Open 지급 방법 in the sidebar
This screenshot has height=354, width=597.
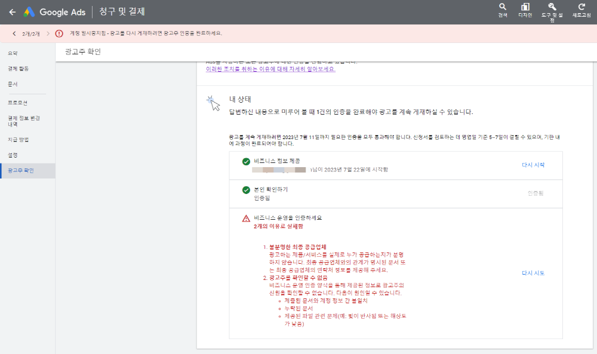pos(19,140)
